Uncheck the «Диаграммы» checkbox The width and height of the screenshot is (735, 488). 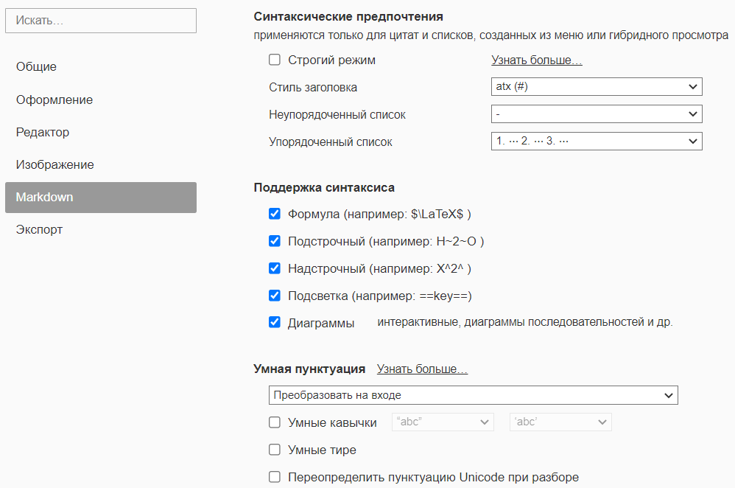tap(275, 322)
